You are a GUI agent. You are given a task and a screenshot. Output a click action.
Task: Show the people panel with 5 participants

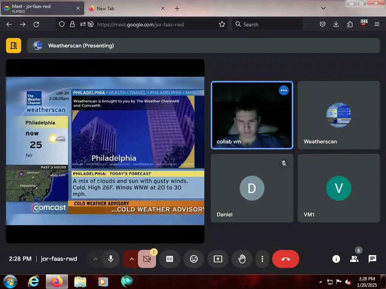pos(354,259)
